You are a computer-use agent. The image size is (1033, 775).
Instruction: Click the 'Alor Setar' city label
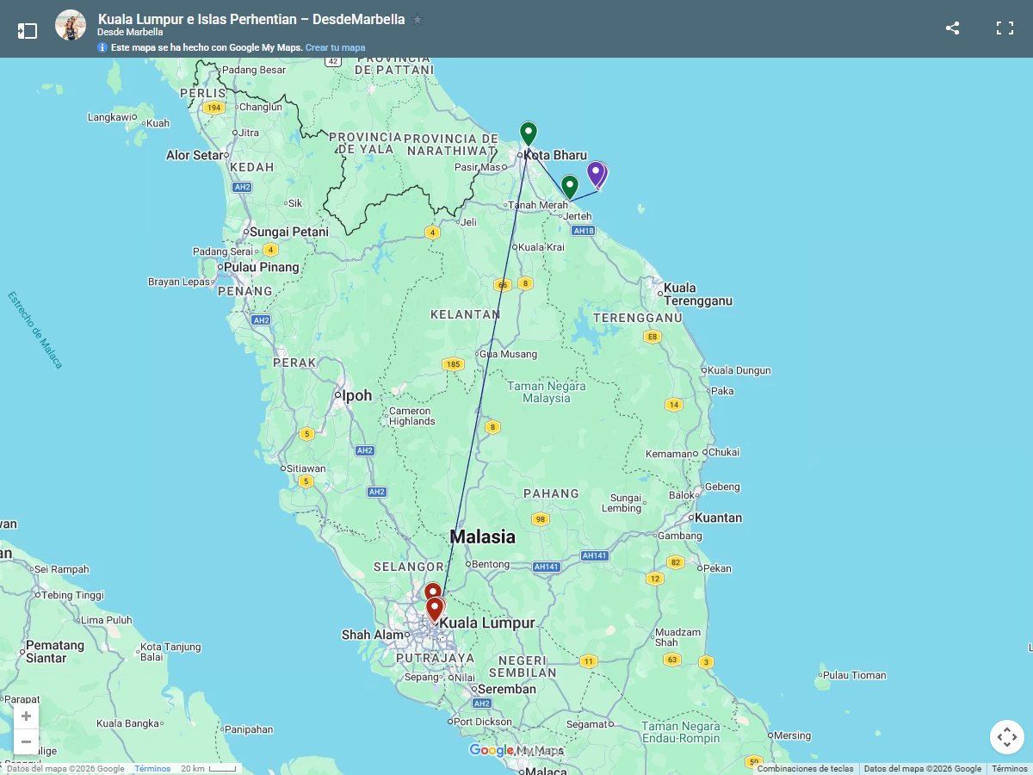pyautogui.click(x=195, y=155)
